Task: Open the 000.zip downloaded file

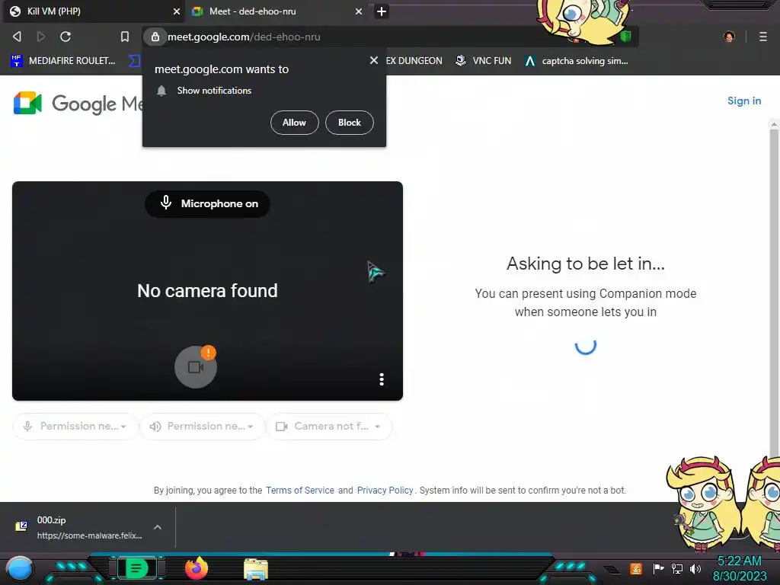Action: pyautogui.click(x=79, y=527)
